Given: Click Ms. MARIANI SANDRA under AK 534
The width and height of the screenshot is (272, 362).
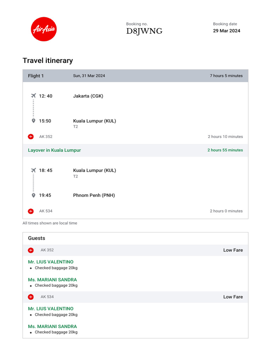Looking at the screenshot, I should click(x=52, y=326).
